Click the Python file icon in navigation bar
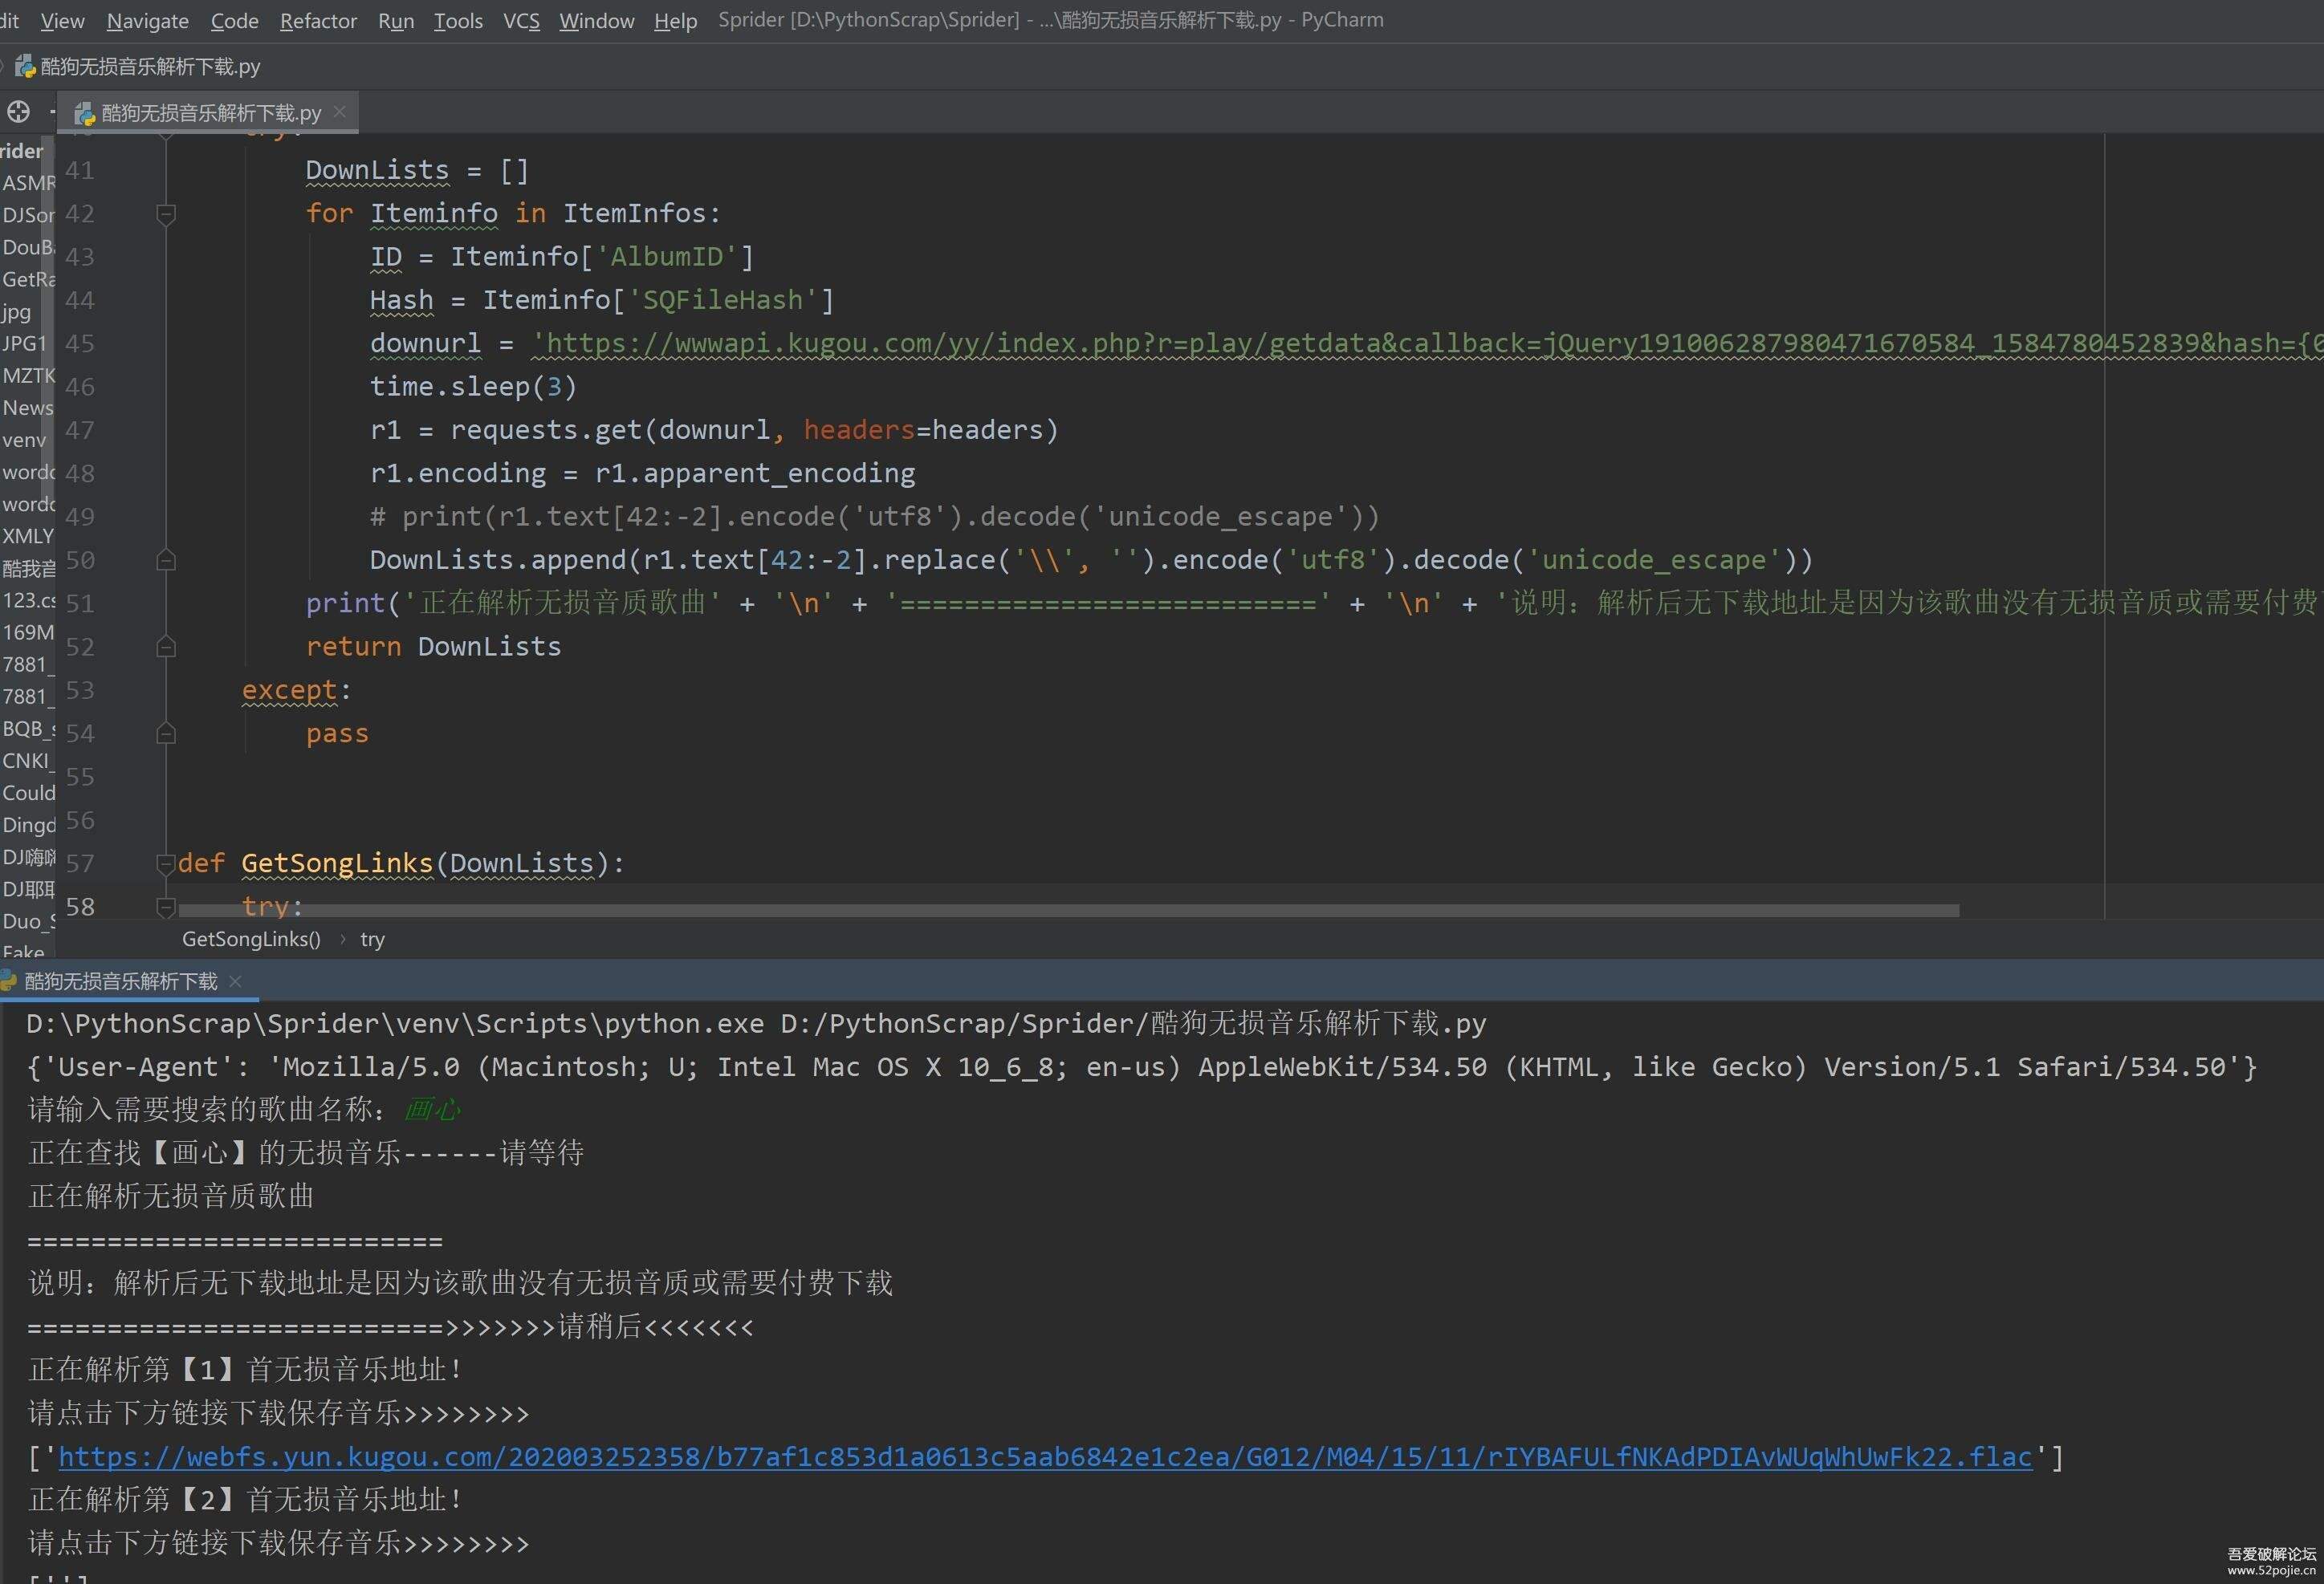2324x1584 pixels. coord(25,67)
